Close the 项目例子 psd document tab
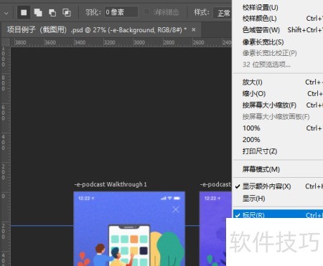323x266 pixels. coord(194,29)
